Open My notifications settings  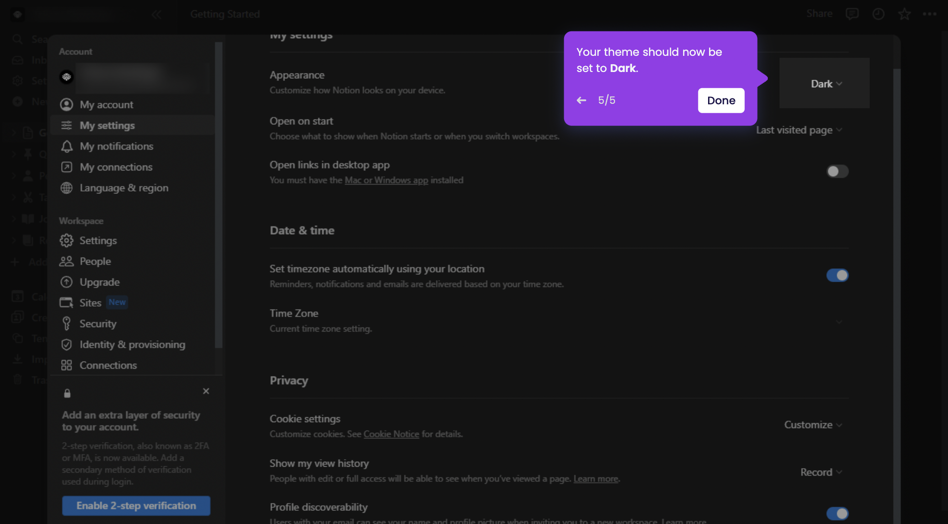116,146
